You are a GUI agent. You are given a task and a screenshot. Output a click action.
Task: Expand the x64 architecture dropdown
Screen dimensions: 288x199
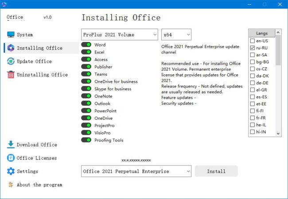176,34
